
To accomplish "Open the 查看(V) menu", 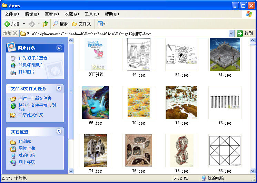I will (52, 14).
